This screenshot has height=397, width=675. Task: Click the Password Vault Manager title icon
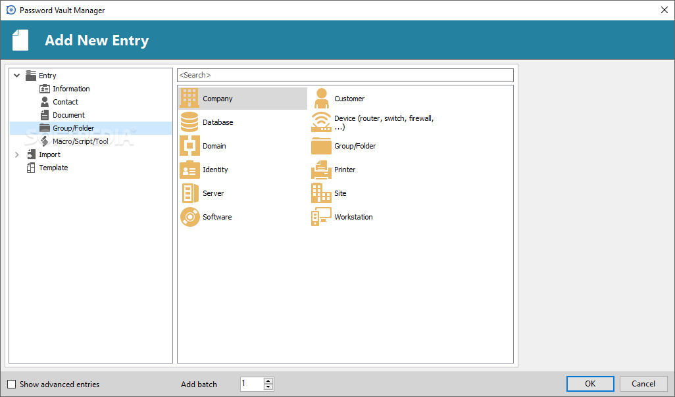point(11,10)
